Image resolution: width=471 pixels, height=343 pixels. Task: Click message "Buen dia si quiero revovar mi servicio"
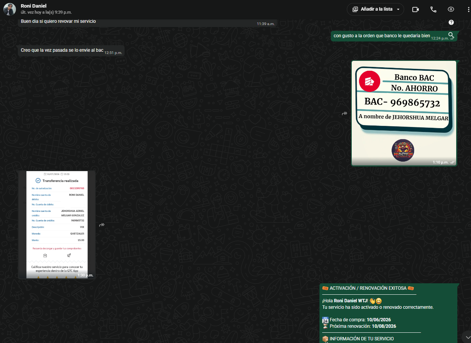click(x=58, y=21)
